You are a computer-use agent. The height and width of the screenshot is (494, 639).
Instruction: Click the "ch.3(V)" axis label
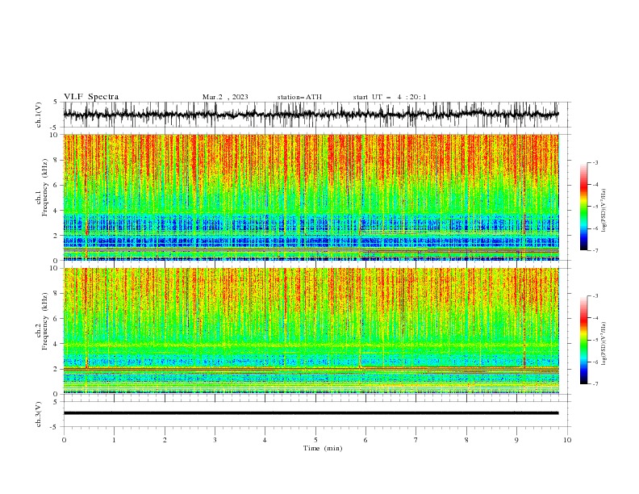(39, 414)
